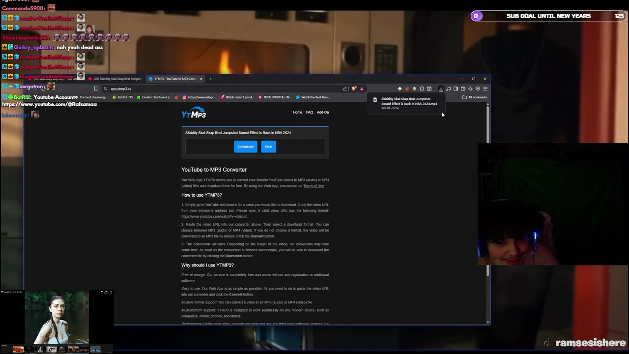Open the Instagram bookmark

[199, 97]
